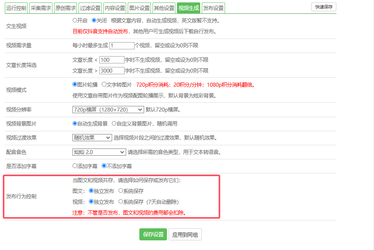Image resolution: width=374 pixels, height=250 pixels.
Task: Click the maximum article length field showing 3000
Action: (x=112, y=71)
